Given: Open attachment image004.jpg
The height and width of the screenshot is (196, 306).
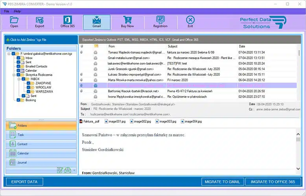Looking at the screenshot, I should pyautogui.click(x=191, y=122).
